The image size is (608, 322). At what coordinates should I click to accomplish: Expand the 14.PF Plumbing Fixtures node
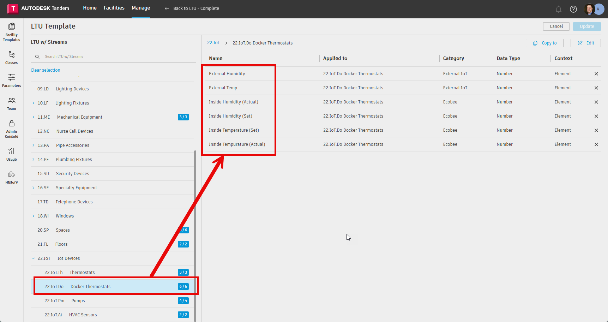point(34,160)
